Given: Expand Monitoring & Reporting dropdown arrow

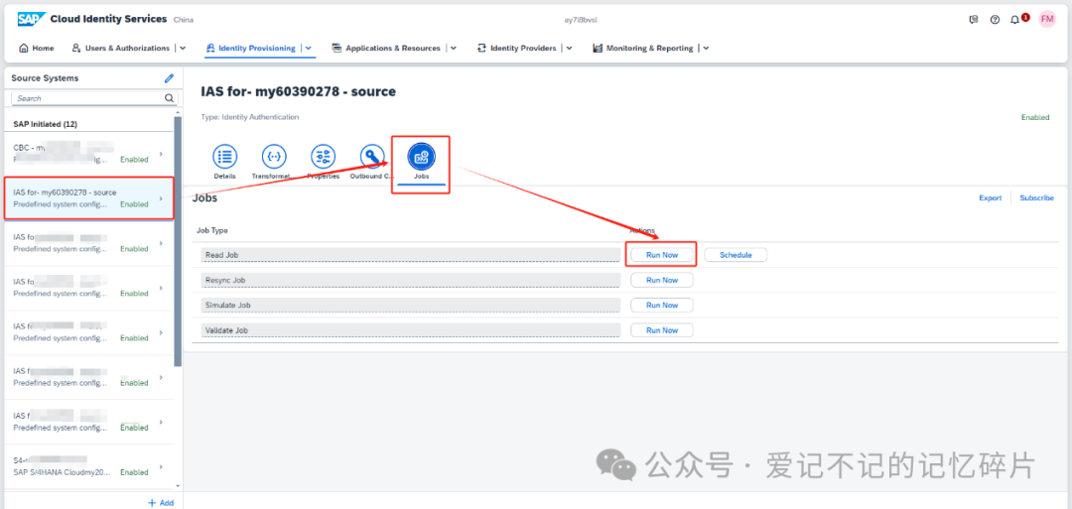Looking at the screenshot, I should 706,49.
